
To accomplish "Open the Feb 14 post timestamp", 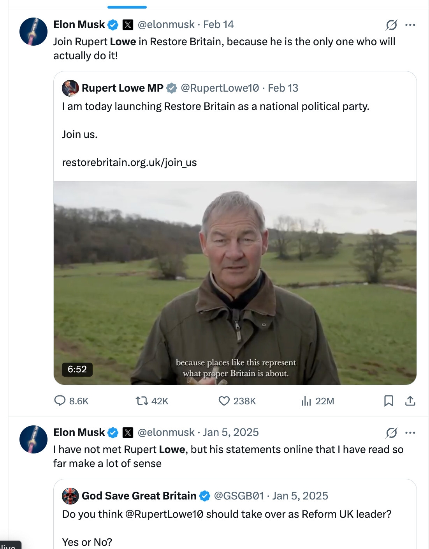I will [218, 25].
